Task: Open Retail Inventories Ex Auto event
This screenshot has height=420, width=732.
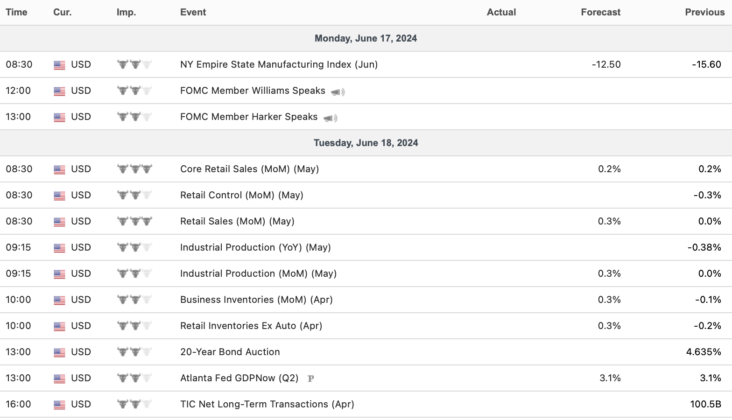Action: click(x=251, y=326)
